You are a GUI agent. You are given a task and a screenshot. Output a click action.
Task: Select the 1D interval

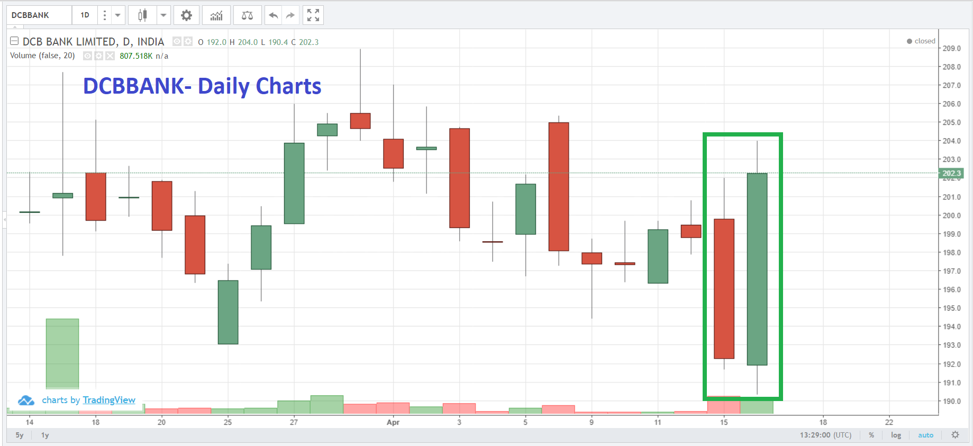[85, 15]
